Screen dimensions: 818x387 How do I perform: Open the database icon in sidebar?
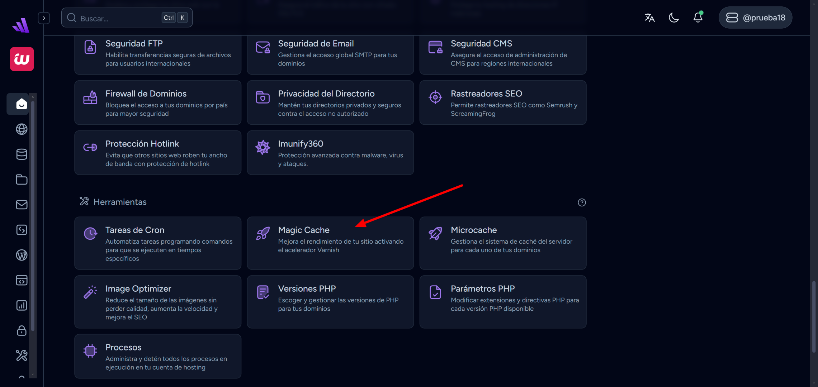coord(22,154)
